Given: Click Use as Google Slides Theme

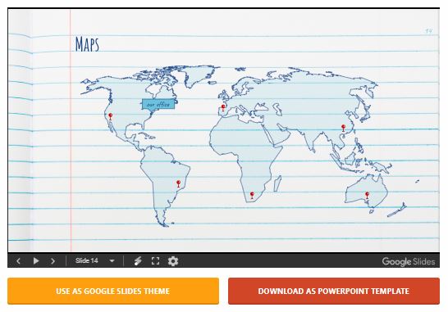Looking at the screenshot, I should tap(113, 292).
